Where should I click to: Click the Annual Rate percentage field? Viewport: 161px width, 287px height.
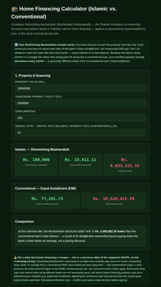point(80,132)
